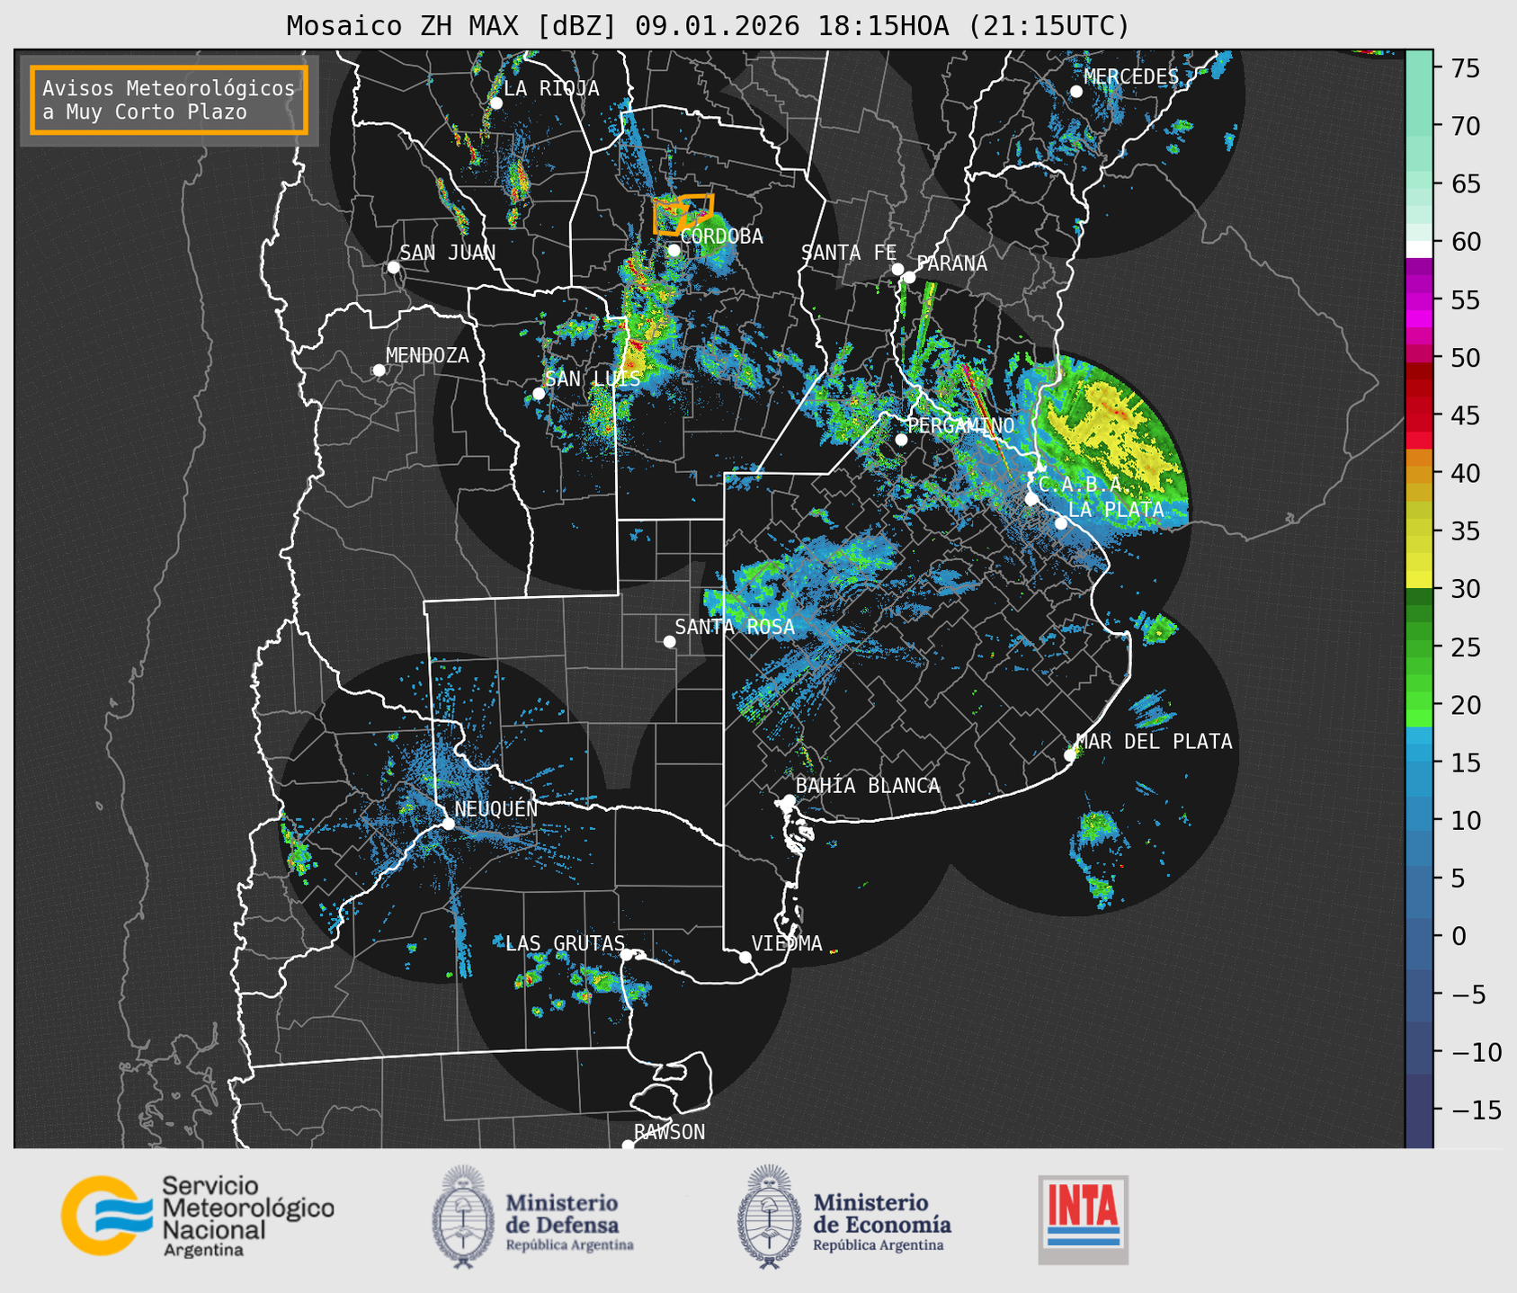The image size is (1517, 1293).
Task: Click the Ministerio de Economía emblem
Action: pyautogui.click(x=768, y=1217)
